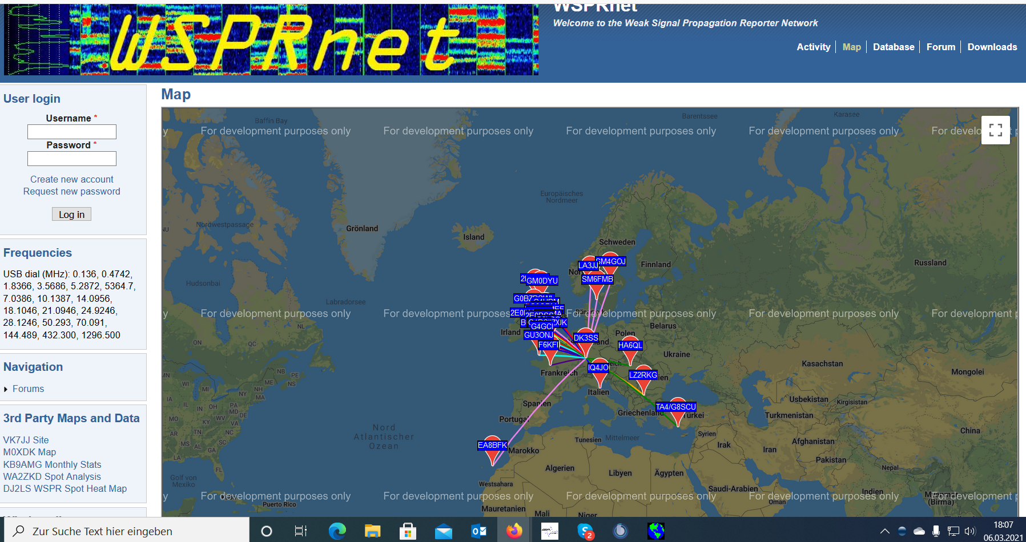Focus the Password input field
The width and height of the screenshot is (1026, 542).
(72, 159)
